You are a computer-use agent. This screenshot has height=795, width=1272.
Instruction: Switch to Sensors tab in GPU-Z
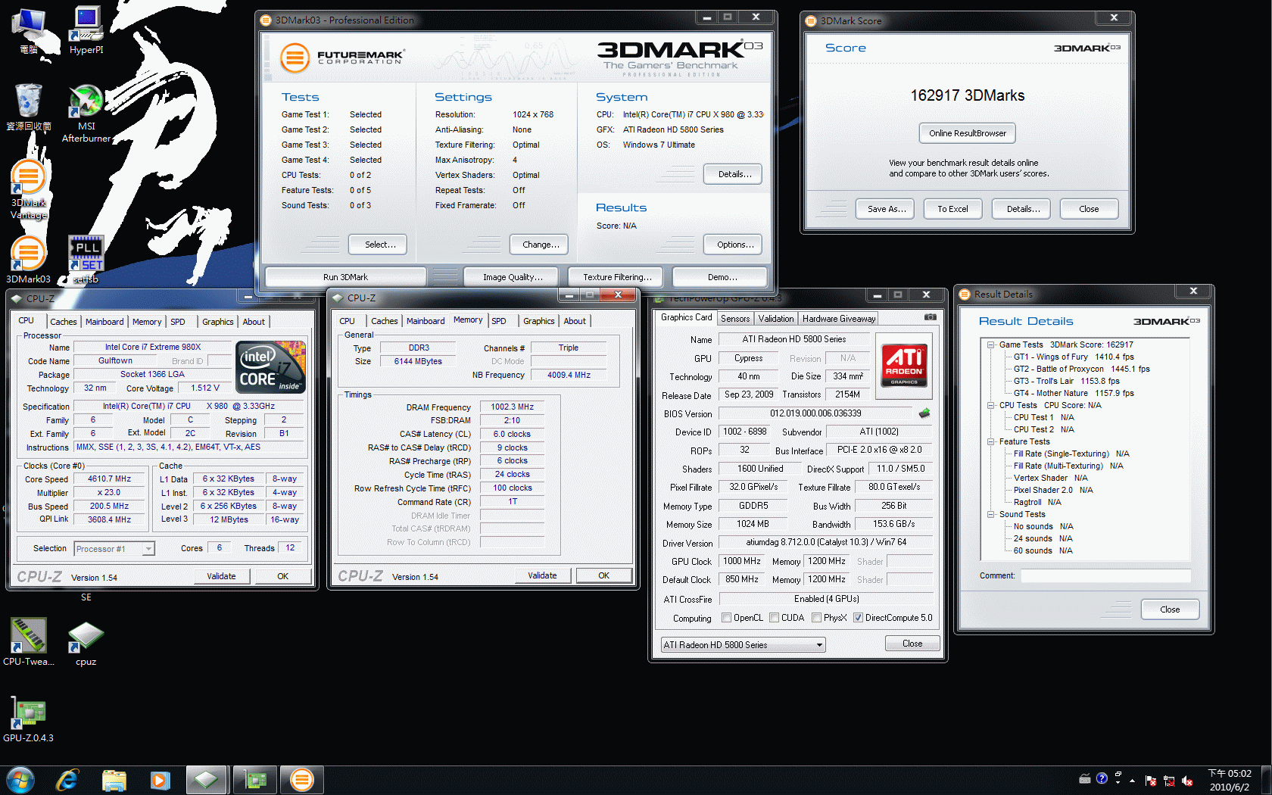tap(735, 319)
